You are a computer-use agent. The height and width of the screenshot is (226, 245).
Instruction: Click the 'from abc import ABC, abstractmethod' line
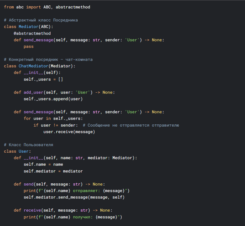click(47, 7)
